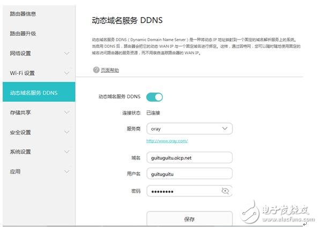Toggle the 动态域名服务 DDNS switch
The image size is (319, 228).
[x=154, y=97]
